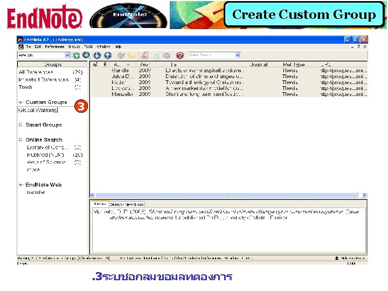Click the red Insert Citation toolbar icon

144,56
